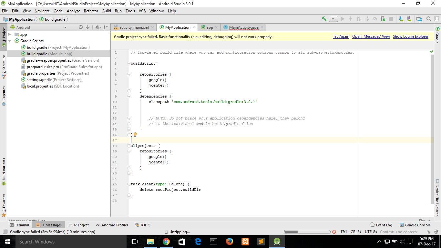Open the Tools menu

[130, 11]
